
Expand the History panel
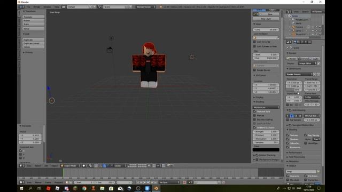[28, 52]
